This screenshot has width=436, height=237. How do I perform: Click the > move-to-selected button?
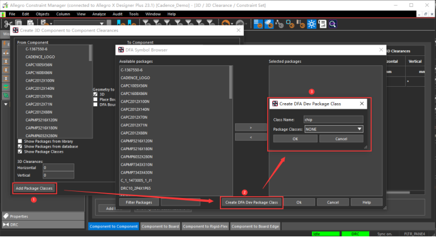pos(251,128)
